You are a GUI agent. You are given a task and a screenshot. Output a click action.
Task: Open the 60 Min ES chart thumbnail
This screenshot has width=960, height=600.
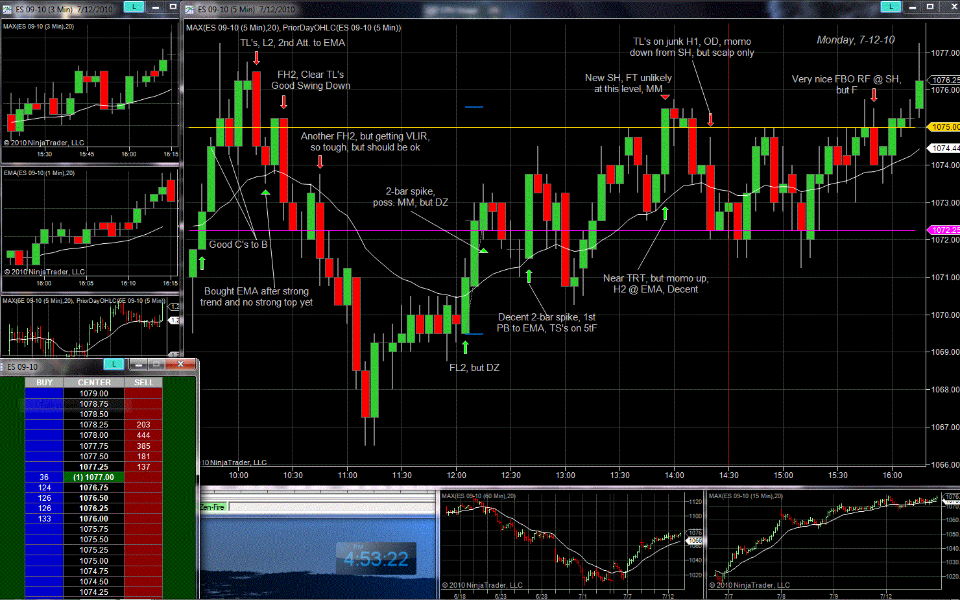click(x=563, y=544)
